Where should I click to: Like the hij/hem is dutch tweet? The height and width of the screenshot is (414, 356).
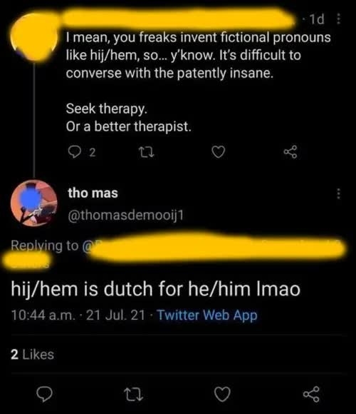point(222,394)
